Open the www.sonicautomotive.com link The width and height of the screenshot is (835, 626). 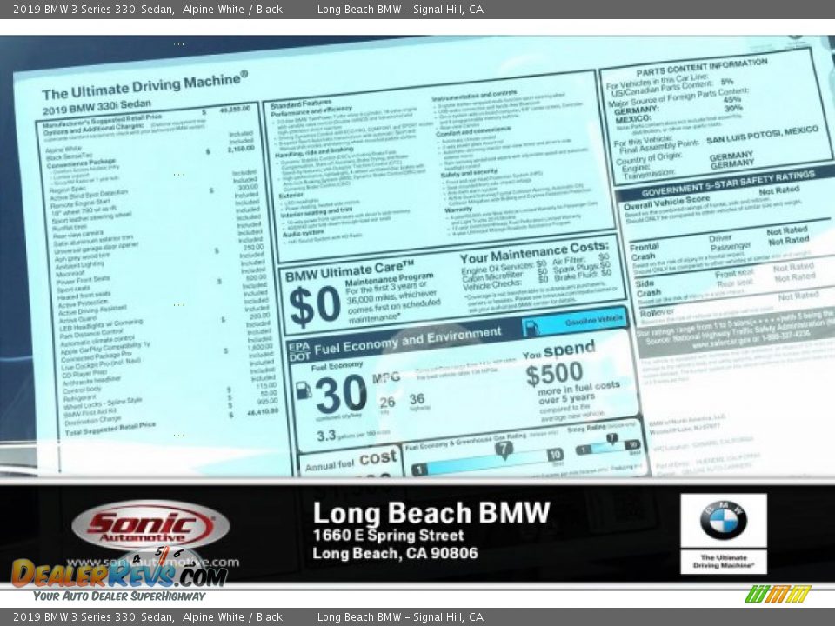(x=153, y=563)
